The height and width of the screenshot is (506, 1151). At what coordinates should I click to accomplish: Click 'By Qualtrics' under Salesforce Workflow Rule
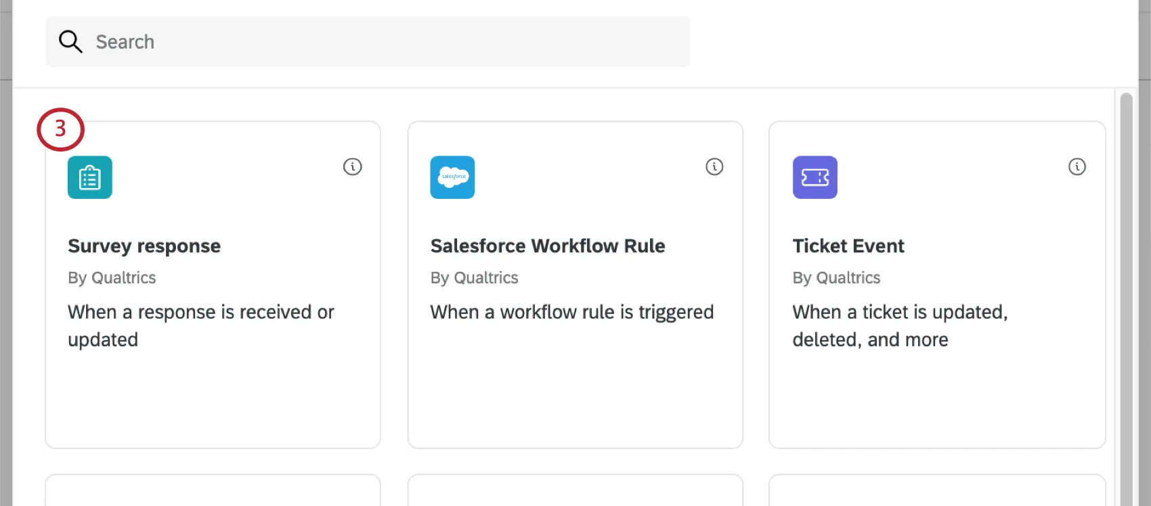point(474,278)
